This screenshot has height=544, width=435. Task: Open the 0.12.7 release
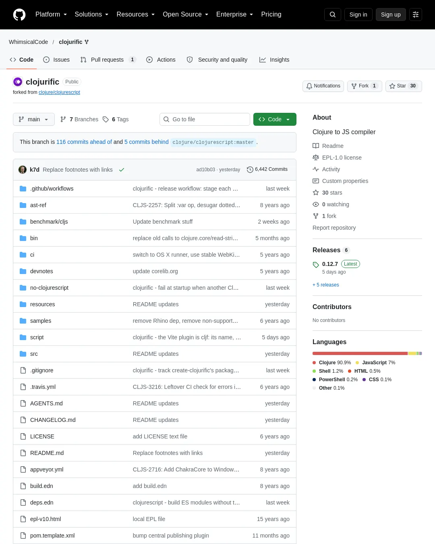(330, 264)
